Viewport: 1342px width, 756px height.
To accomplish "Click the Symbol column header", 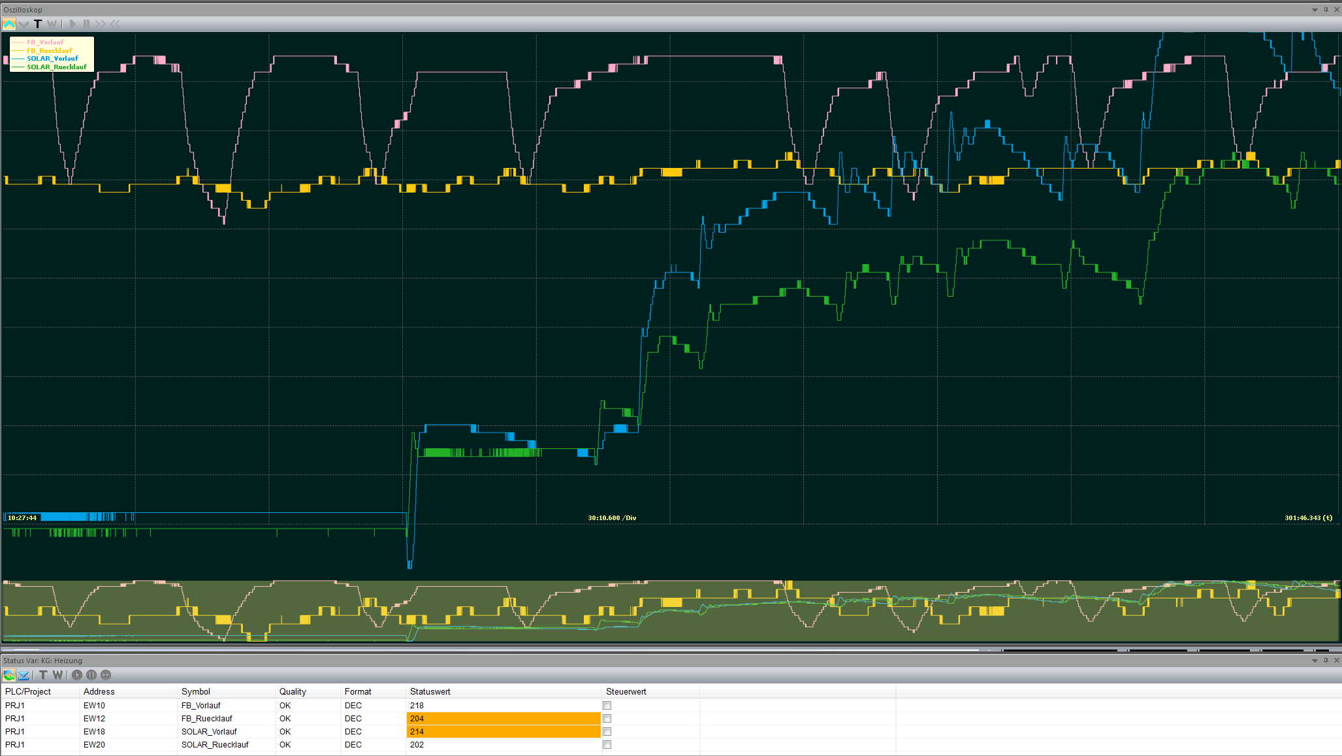I will (x=196, y=691).
